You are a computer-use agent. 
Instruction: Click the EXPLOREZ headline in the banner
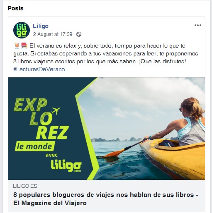click(x=41, y=118)
